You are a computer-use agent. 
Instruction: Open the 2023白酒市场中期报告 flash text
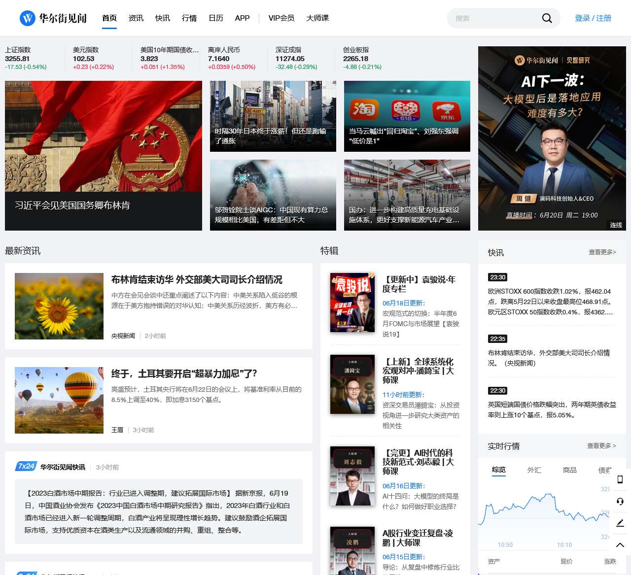pyautogui.click(x=159, y=511)
